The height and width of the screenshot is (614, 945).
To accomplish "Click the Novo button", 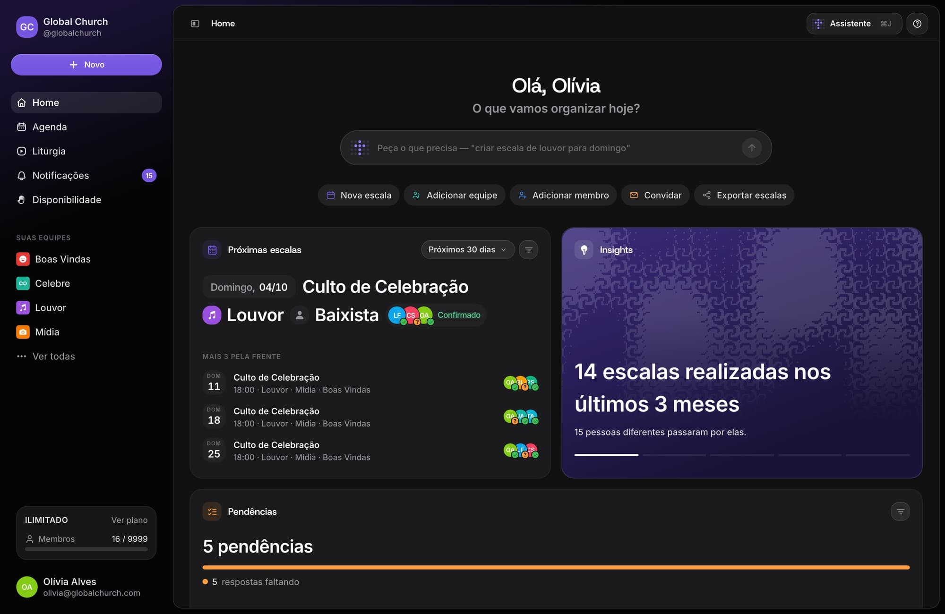I will pyautogui.click(x=86, y=65).
